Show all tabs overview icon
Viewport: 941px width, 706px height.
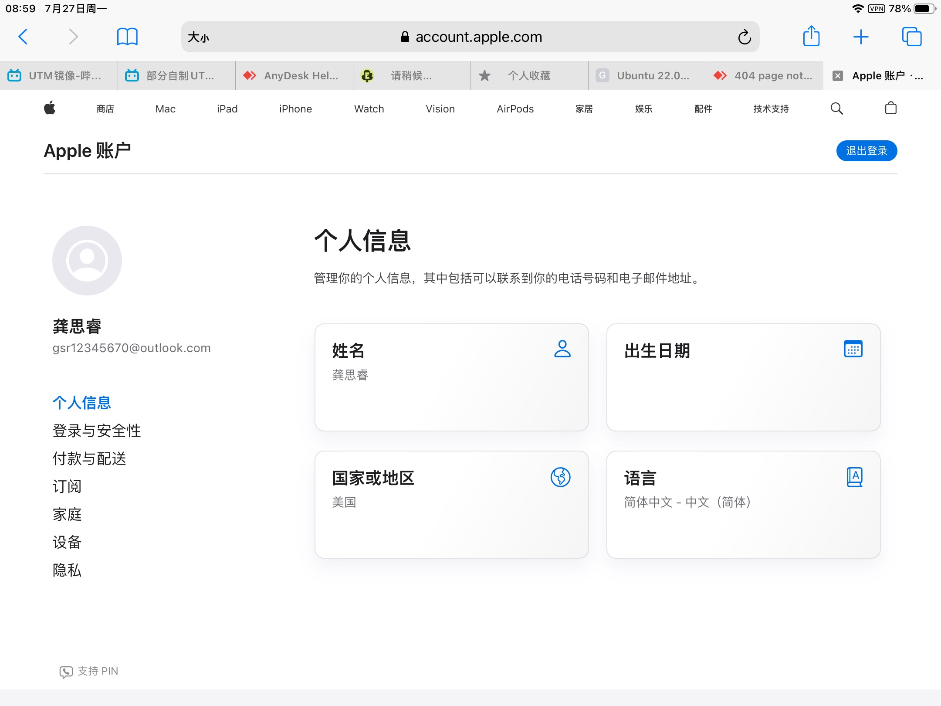(x=912, y=37)
